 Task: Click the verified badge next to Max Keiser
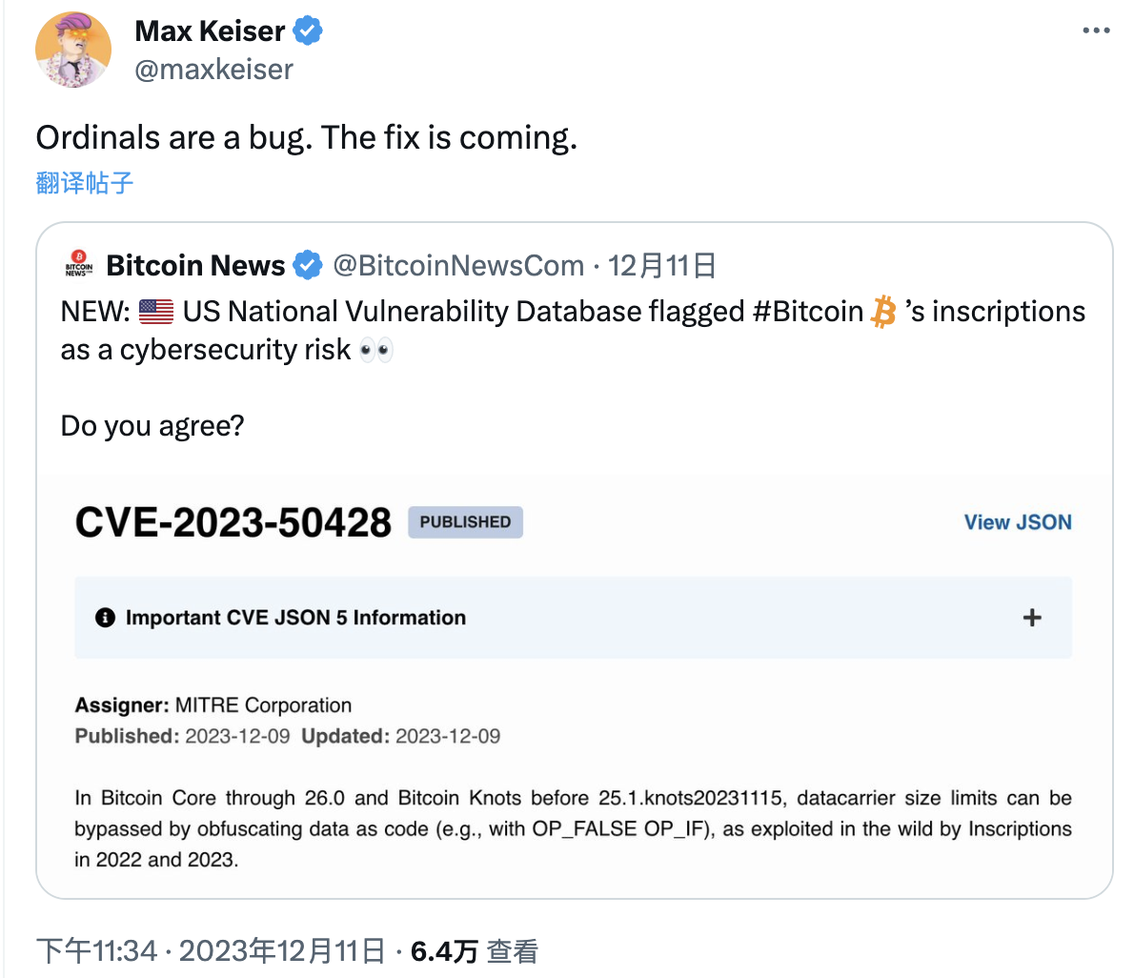(307, 30)
